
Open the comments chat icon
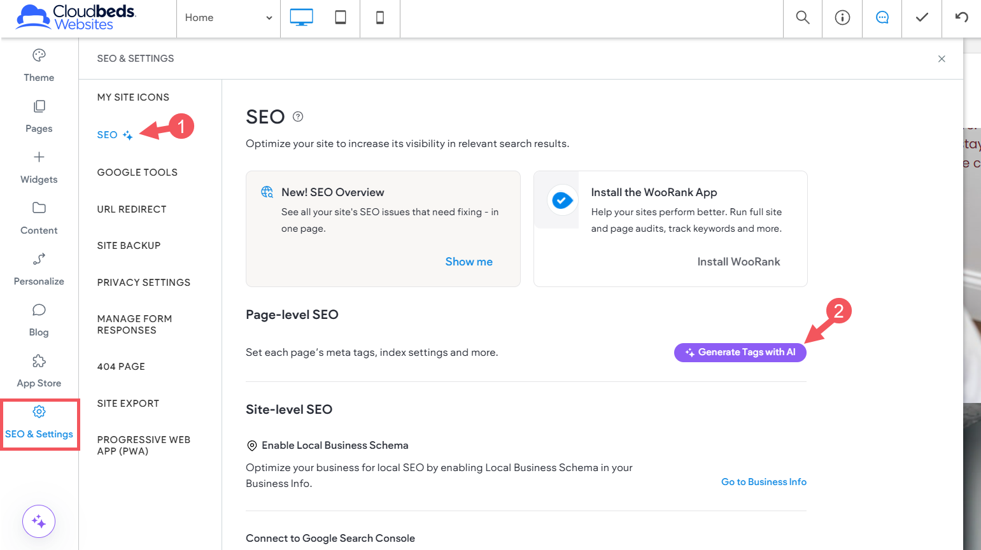[882, 18]
